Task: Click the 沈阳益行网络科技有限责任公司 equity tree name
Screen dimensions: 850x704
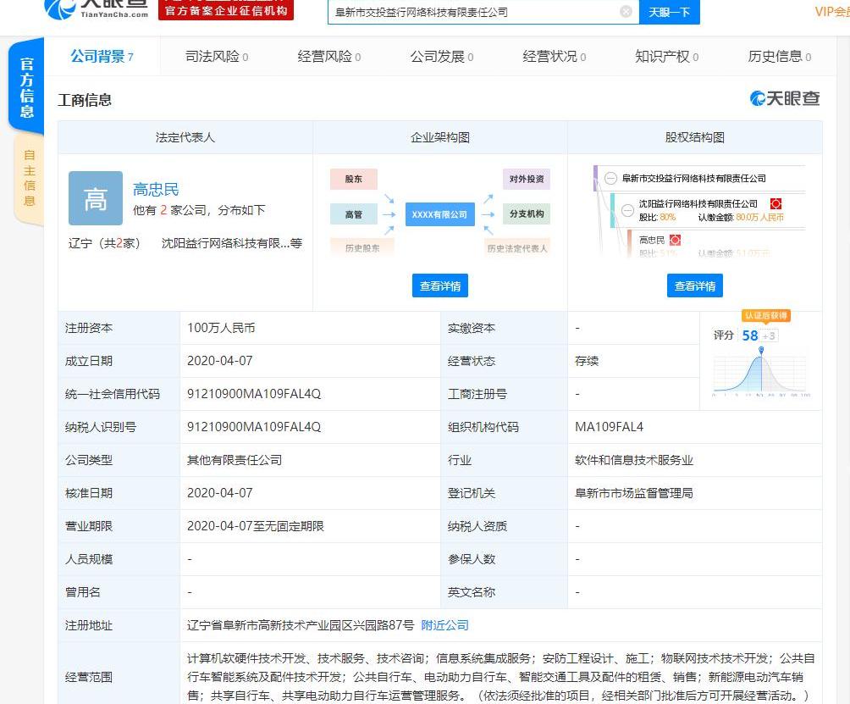Action: click(x=698, y=204)
